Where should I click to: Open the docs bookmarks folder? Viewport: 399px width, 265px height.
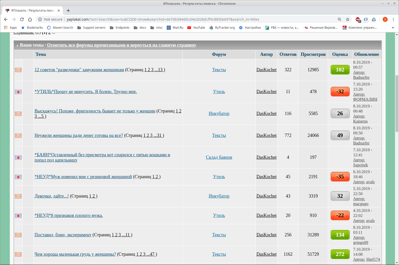(140, 28)
